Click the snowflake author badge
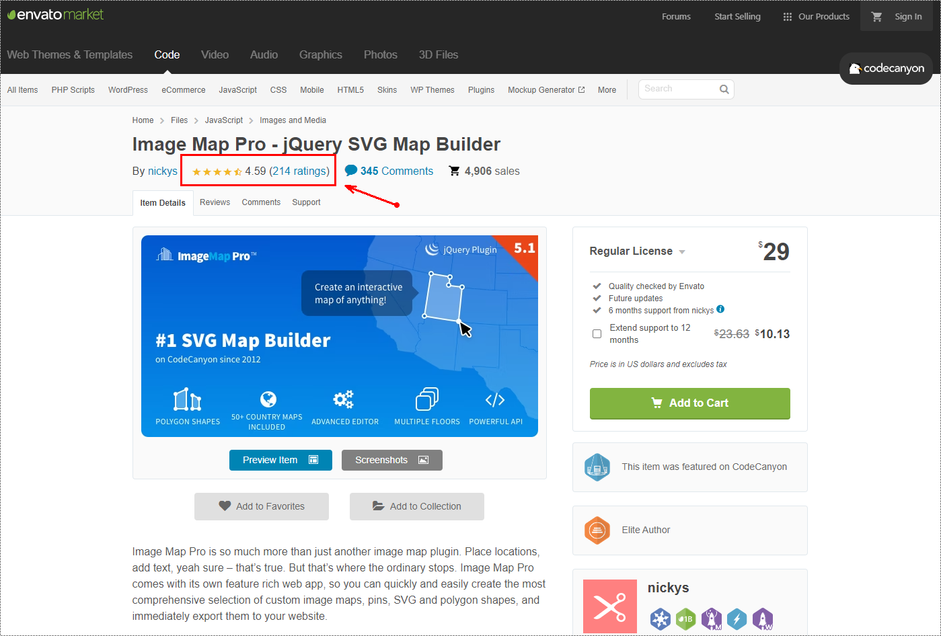This screenshot has height=636, width=941. pos(661,619)
